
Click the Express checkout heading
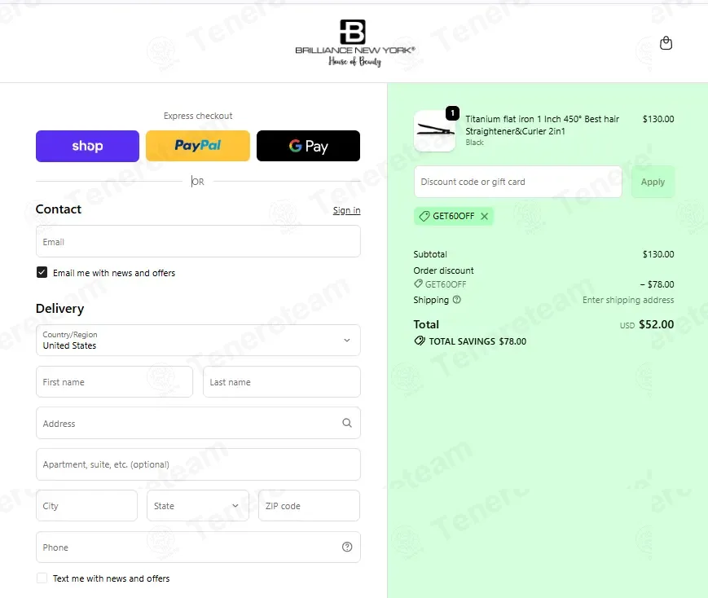(x=198, y=116)
